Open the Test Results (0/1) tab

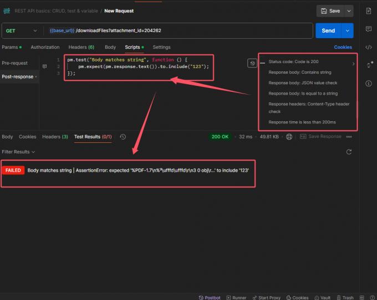[93, 137]
